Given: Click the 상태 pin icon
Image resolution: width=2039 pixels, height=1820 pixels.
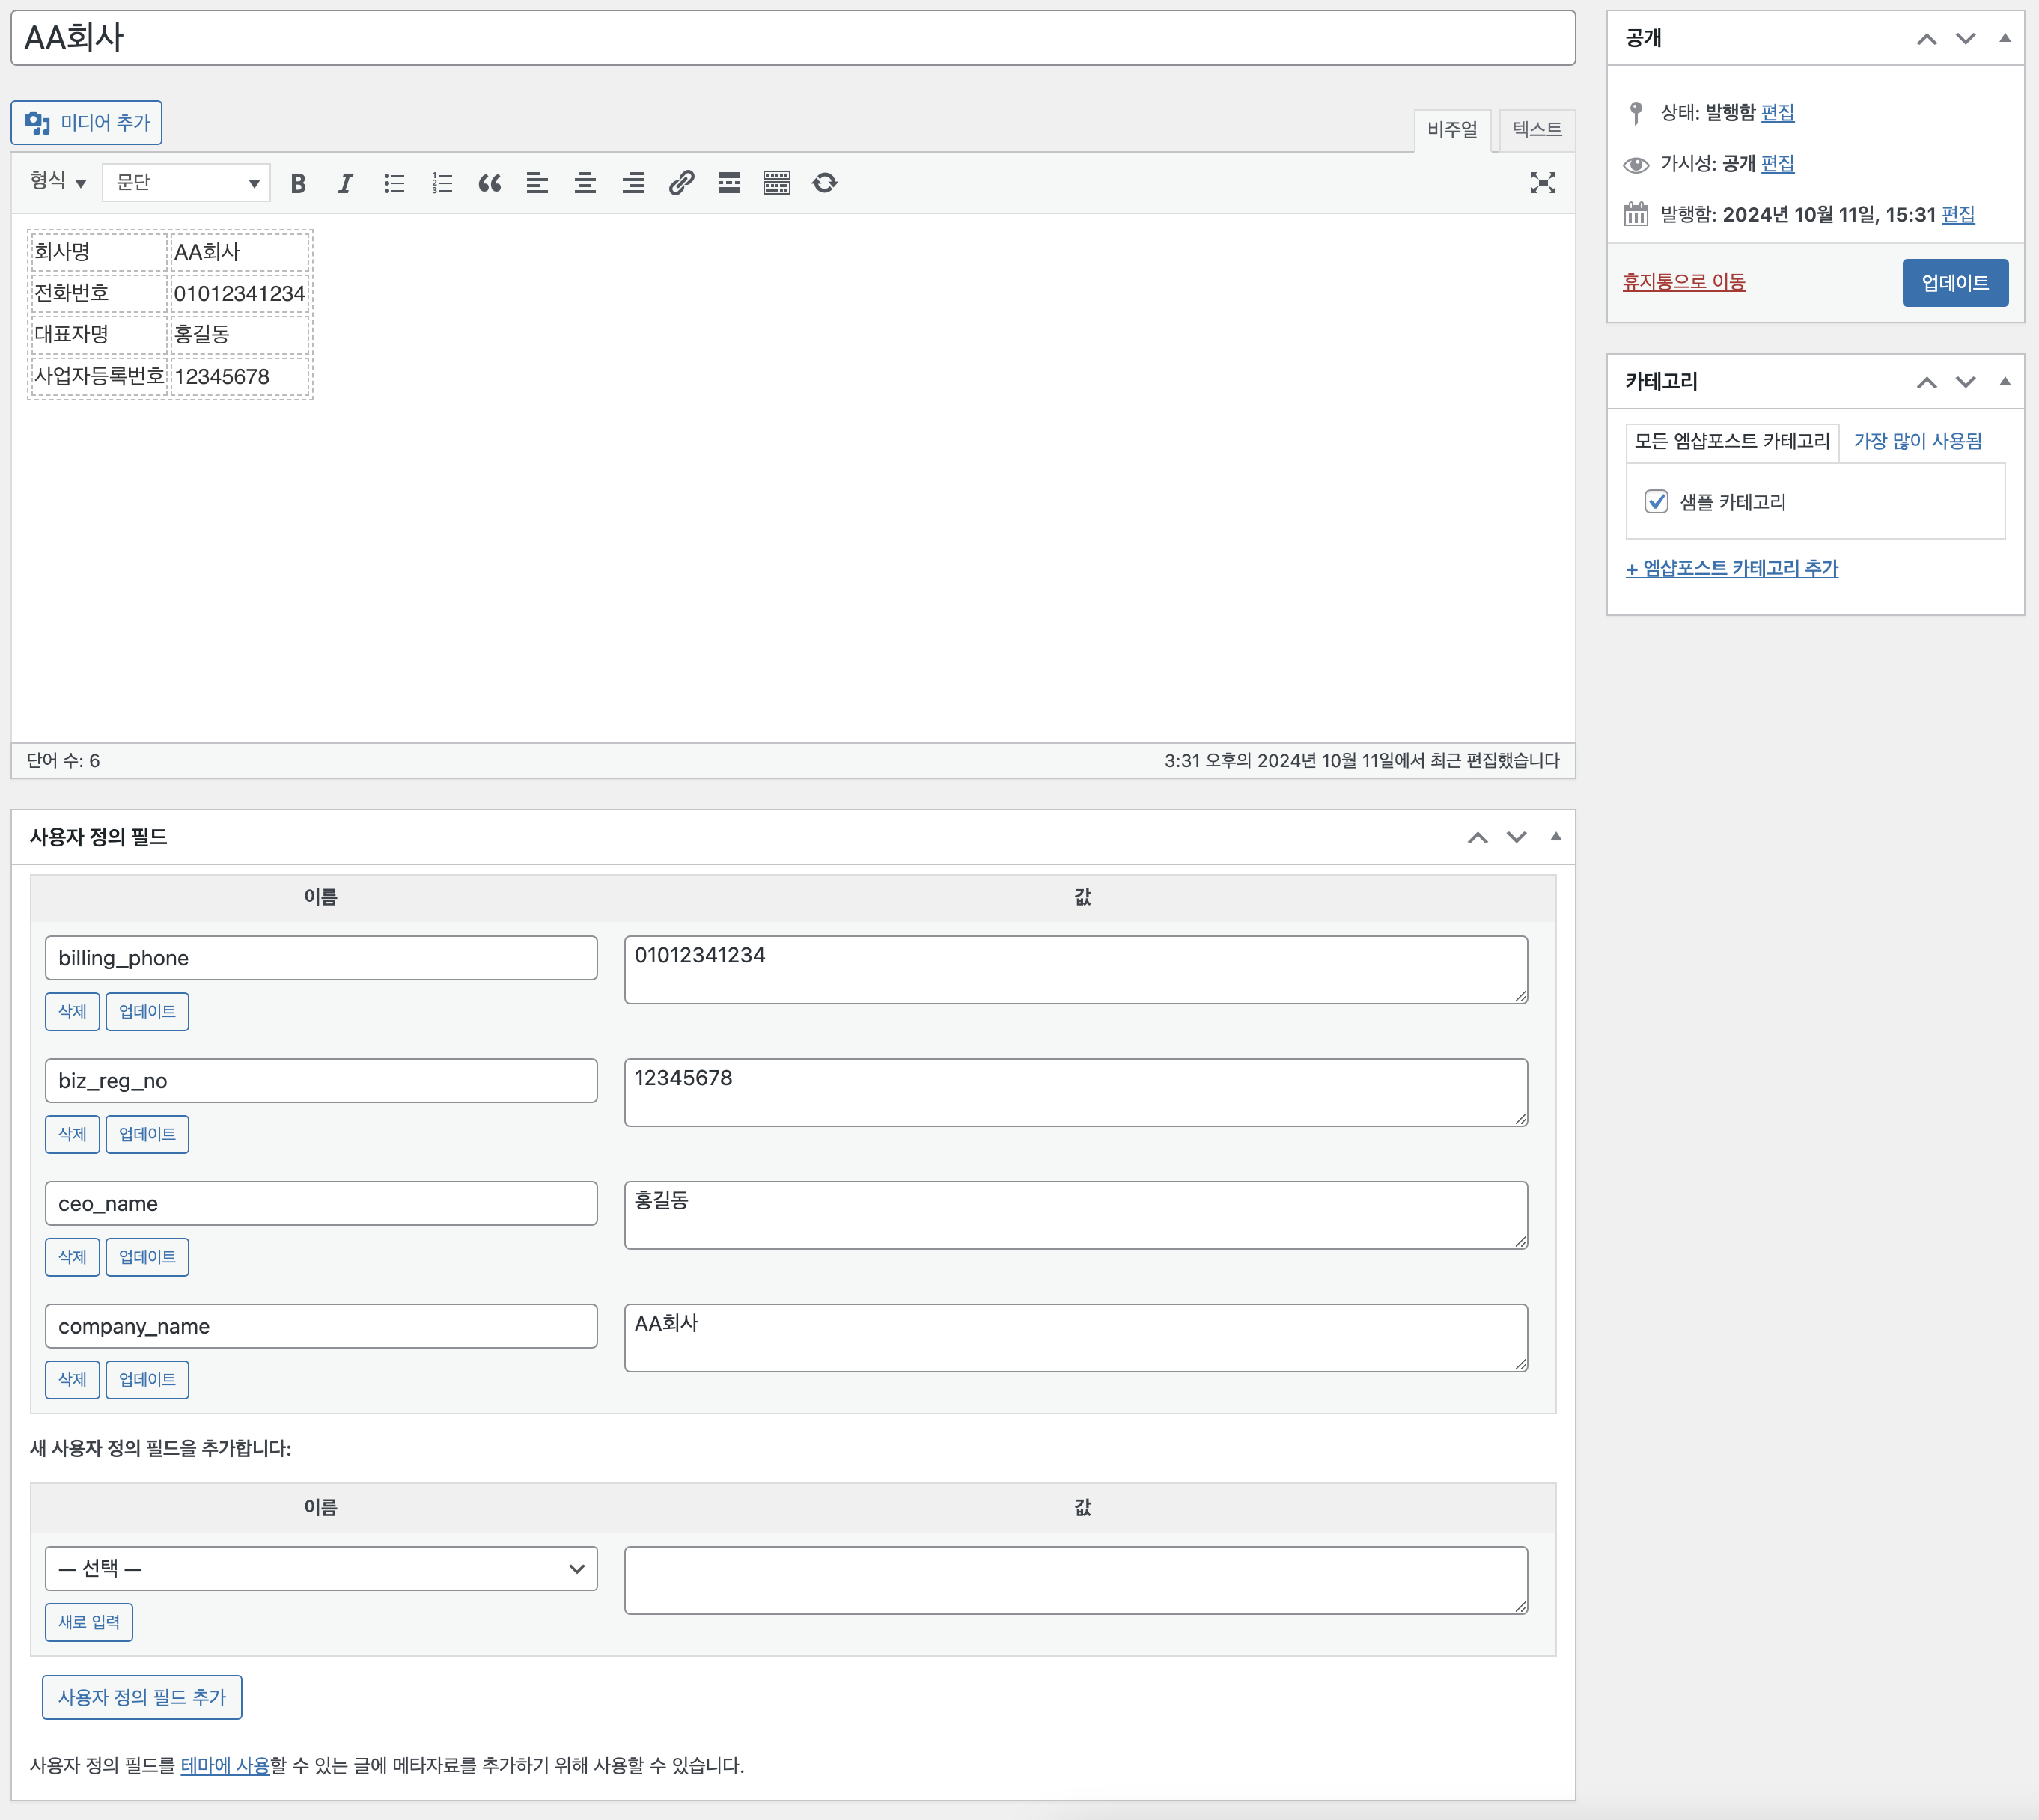Looking at the screenshot, I should pyautogui.click(x=1636, y=113).
